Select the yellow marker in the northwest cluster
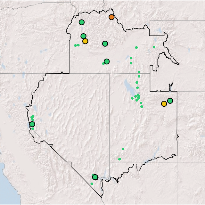205x205 pixels. point(85,41)
